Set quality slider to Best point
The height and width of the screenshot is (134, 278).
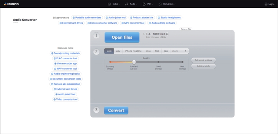coord(182,62)
